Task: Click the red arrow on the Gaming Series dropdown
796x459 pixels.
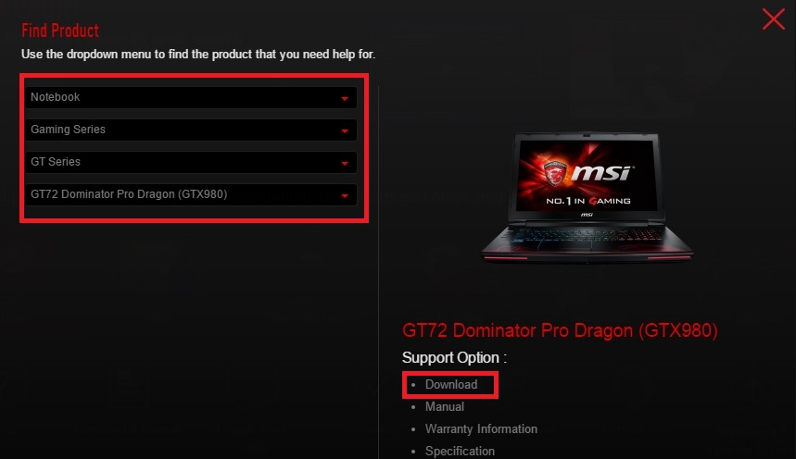Action: [x=345, y=130]
